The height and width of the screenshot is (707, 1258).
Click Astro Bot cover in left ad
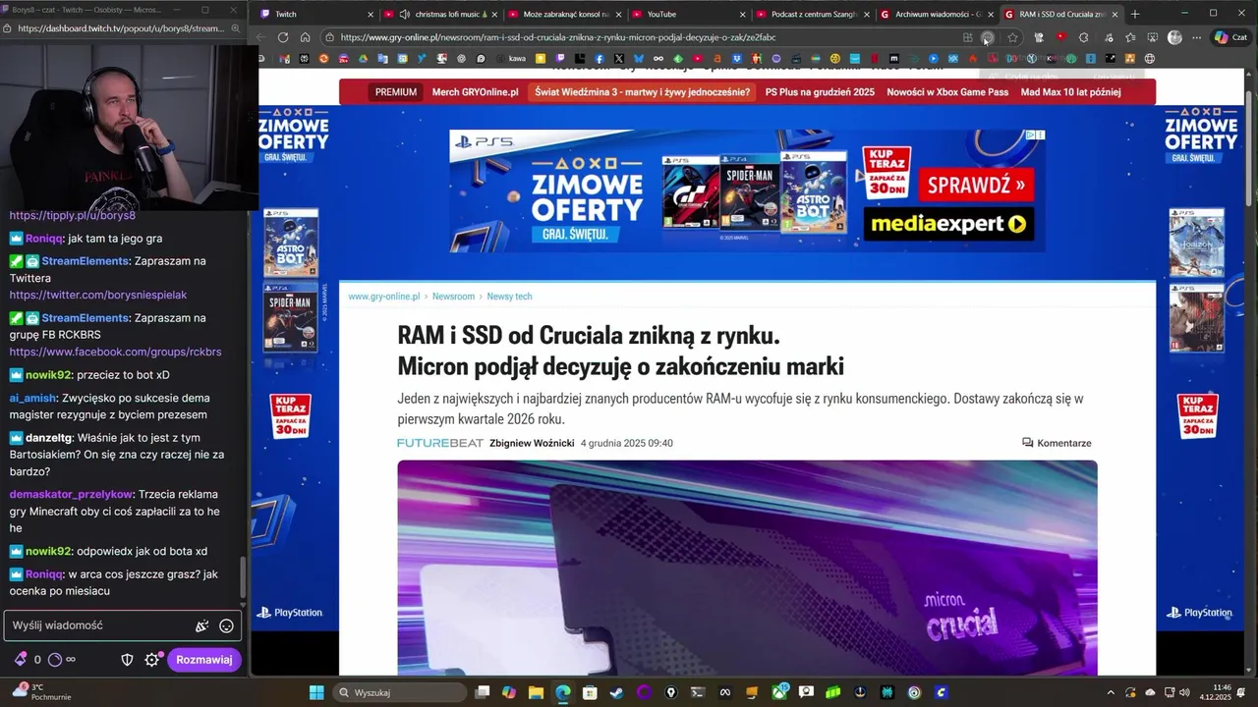click(x=291, y=243)
